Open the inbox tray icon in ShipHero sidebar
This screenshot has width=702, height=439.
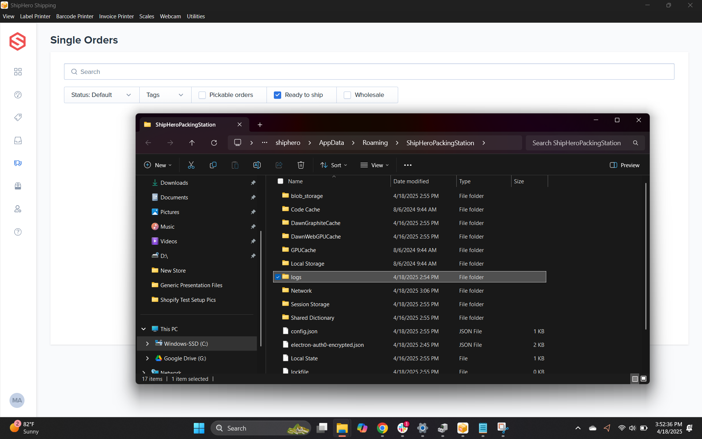click(x=18, y=140)
